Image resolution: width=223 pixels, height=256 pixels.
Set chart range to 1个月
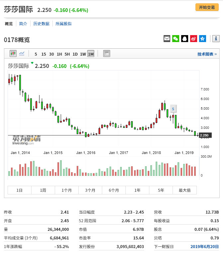click(x=67, y=190)
